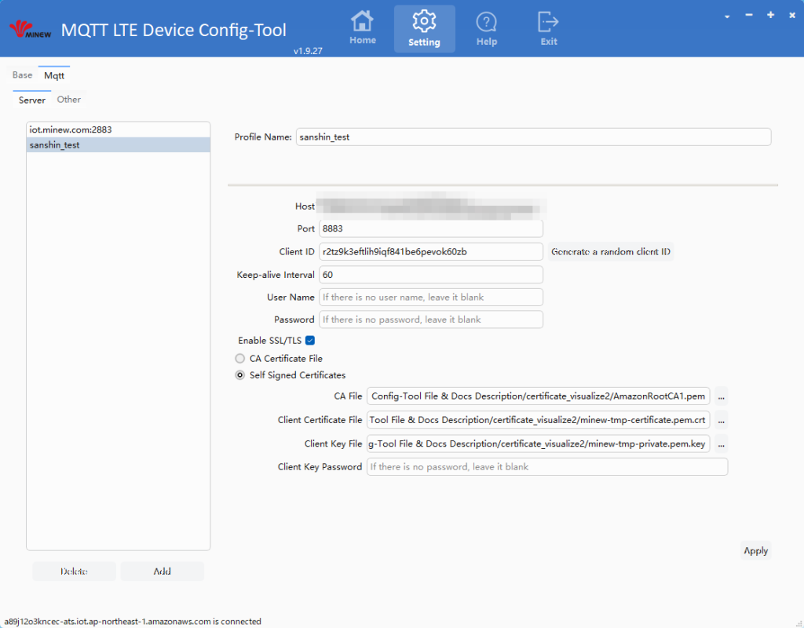
Task: Apply the MQTT server settings
Action: click(x=755, y=551)
